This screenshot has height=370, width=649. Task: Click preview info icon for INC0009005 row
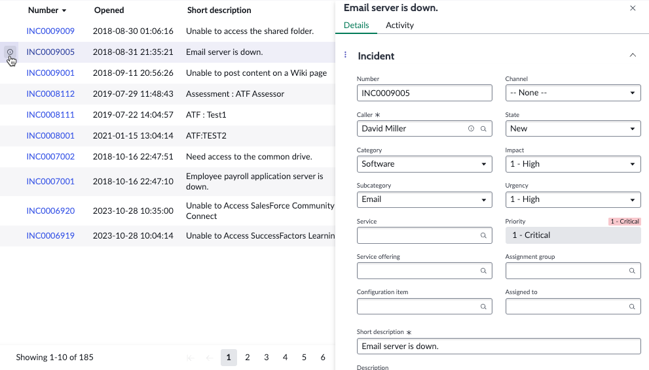click(x=10, y=52)
